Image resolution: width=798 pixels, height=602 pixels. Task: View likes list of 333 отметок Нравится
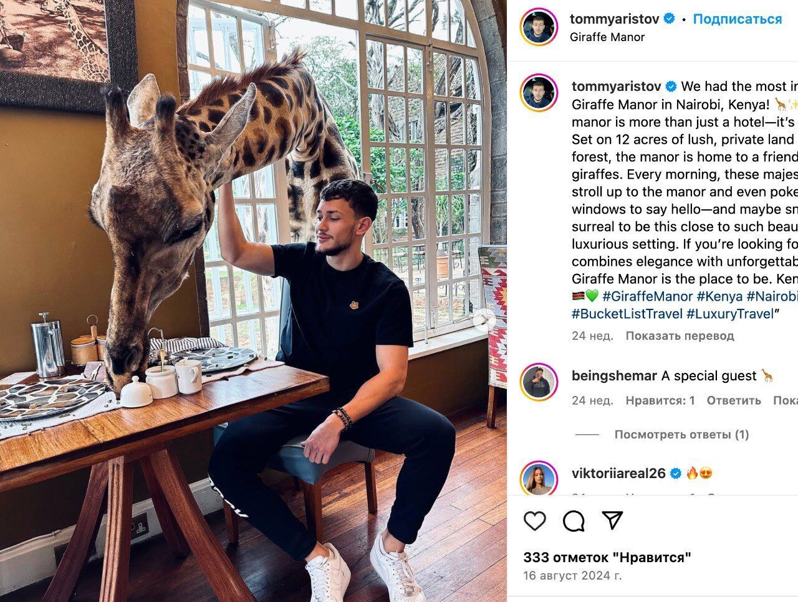(607, 557)
